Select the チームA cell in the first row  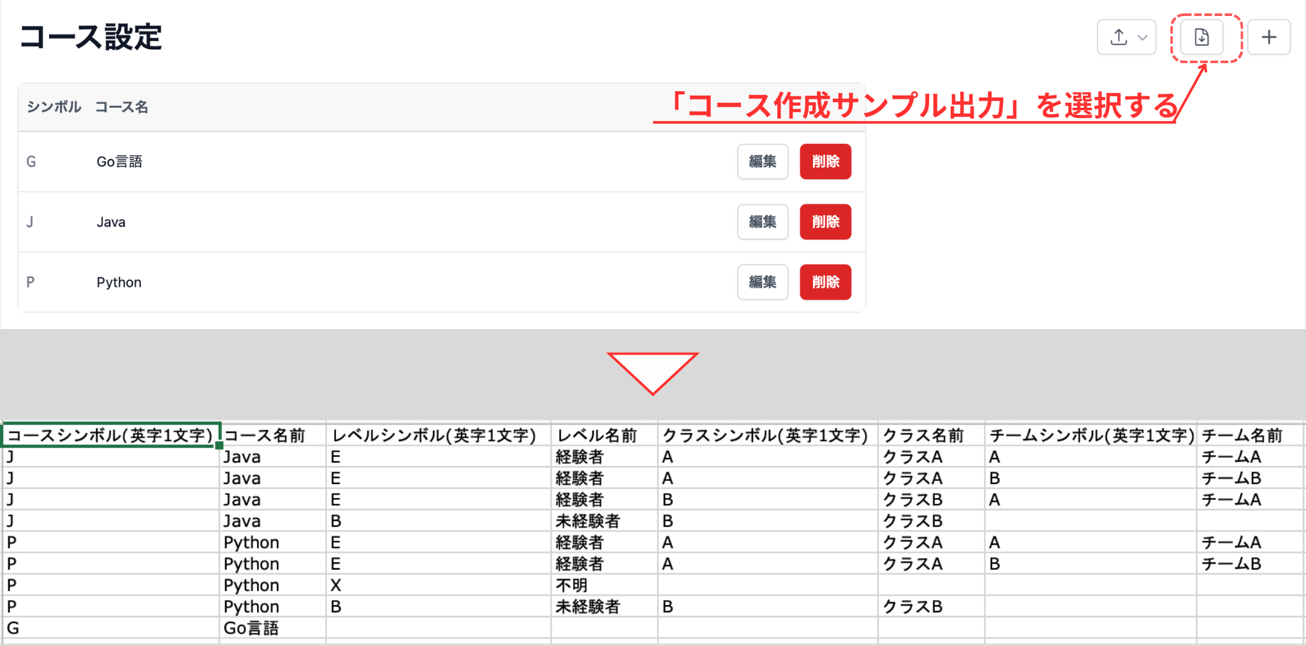[x=1231, y=457]
